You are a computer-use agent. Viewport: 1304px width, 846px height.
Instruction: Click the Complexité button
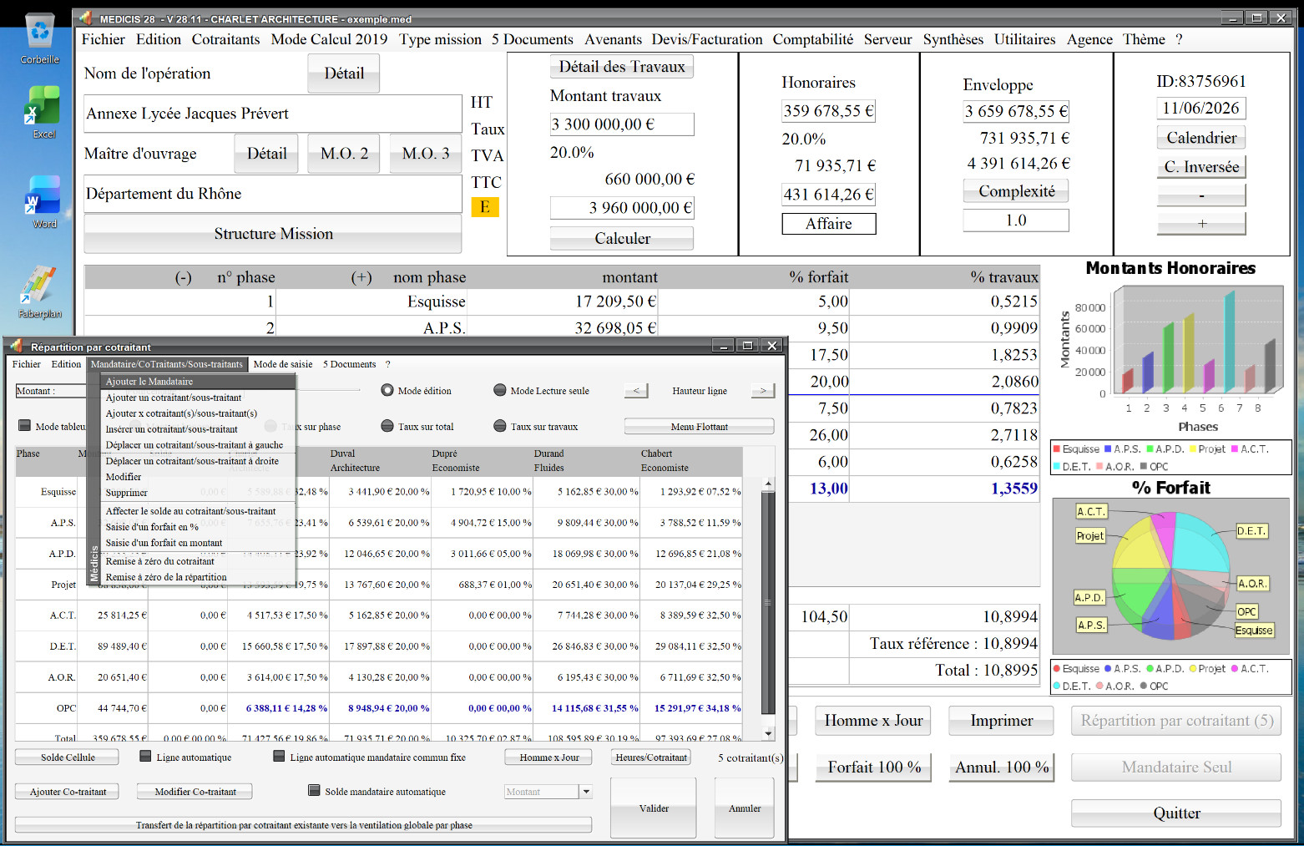tap(1016, 191)
